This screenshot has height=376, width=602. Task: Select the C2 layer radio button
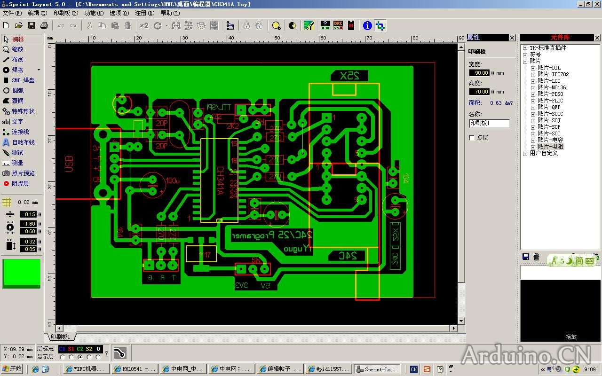80,357
